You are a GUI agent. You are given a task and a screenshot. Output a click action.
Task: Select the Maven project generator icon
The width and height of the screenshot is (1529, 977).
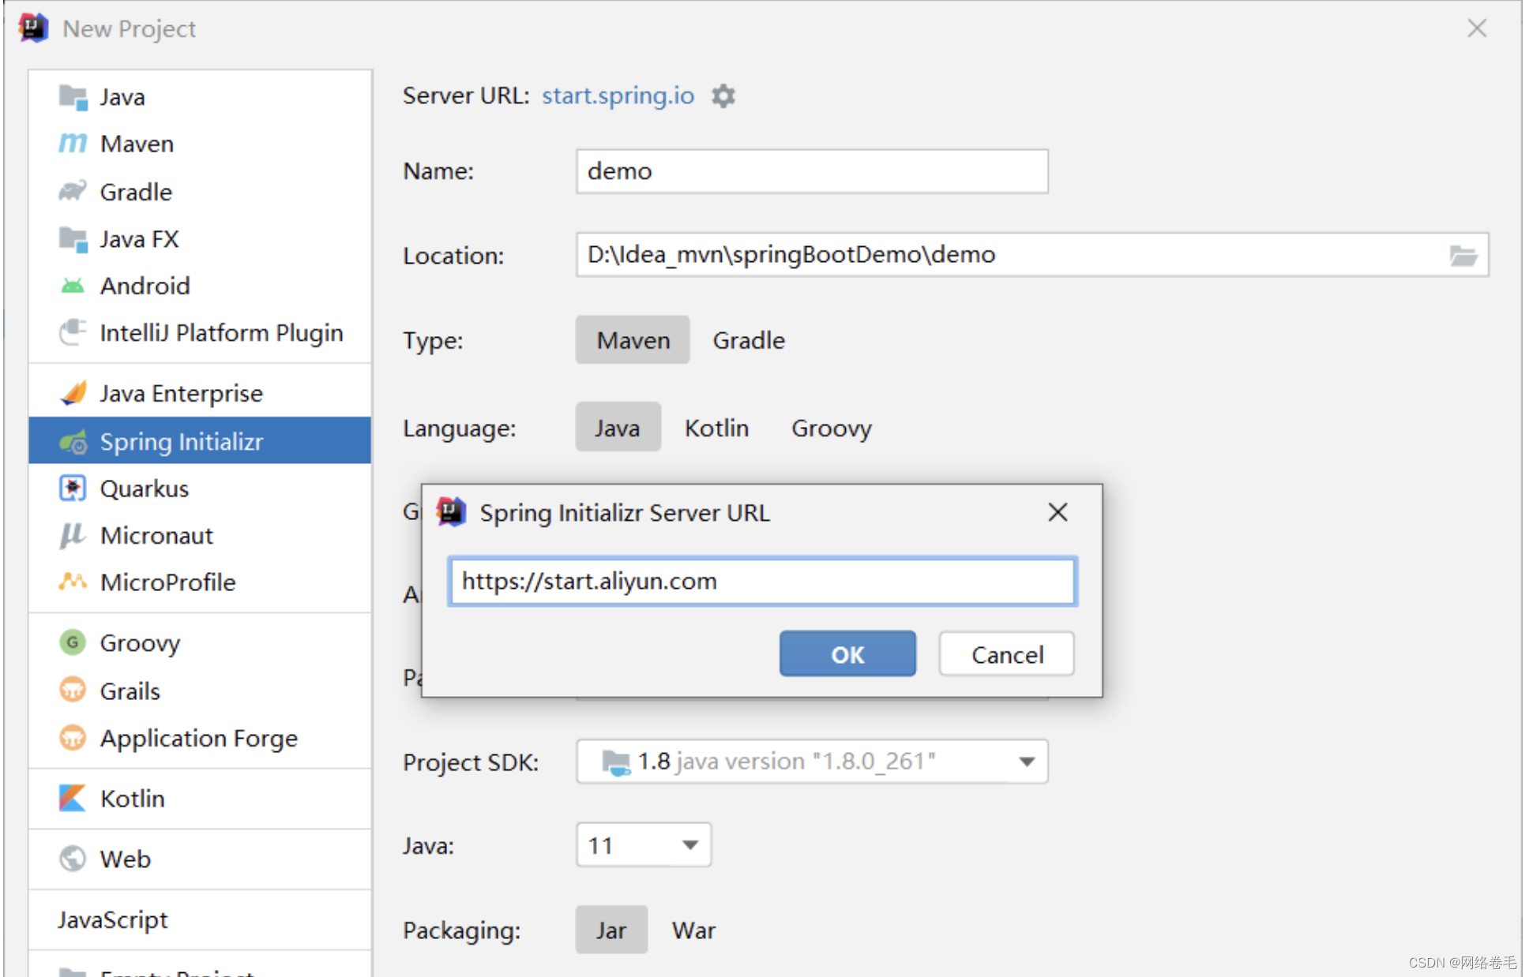[x=73, y=143]
